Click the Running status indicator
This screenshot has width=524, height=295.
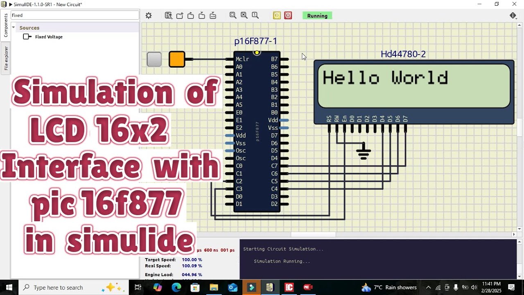[x=317, y=16]
